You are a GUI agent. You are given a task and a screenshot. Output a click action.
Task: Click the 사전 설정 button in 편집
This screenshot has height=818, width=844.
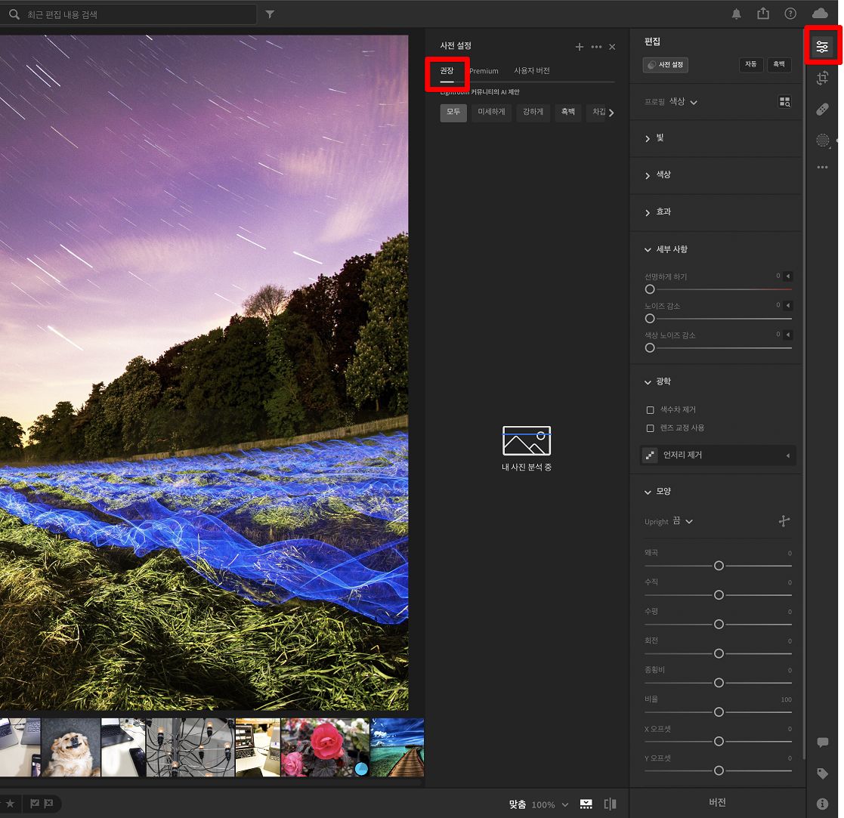(665, 65)
